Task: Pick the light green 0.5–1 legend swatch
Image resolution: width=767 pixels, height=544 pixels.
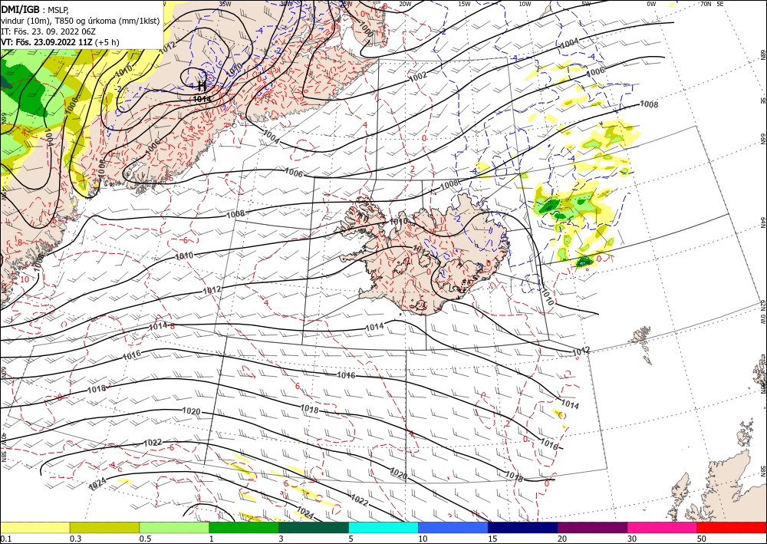Action: pos(174,528)
